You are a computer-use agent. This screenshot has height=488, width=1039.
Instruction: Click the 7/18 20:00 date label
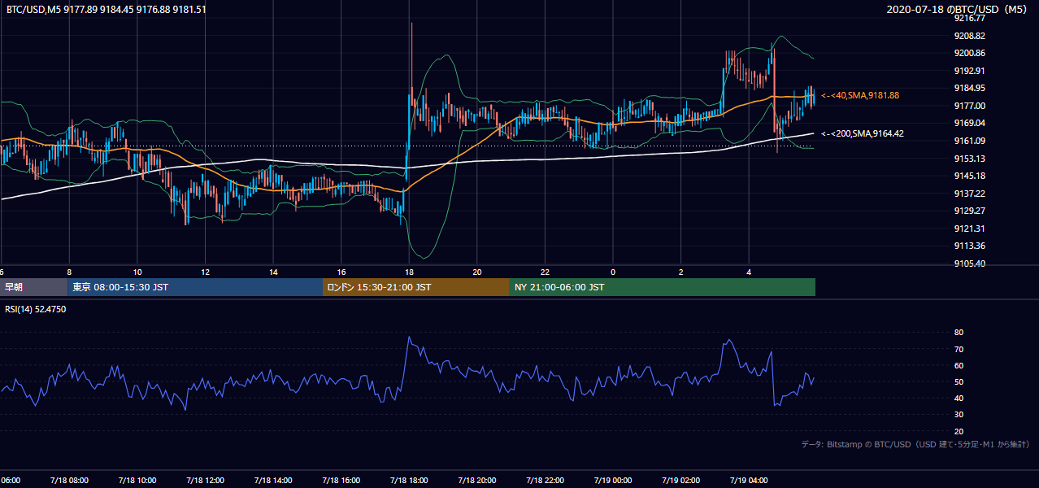click(477, 481)
